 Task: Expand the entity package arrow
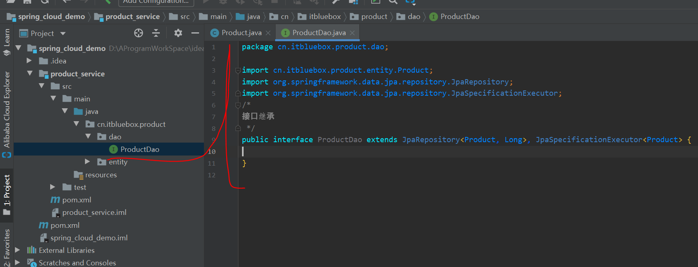click(x=87, y=162)
